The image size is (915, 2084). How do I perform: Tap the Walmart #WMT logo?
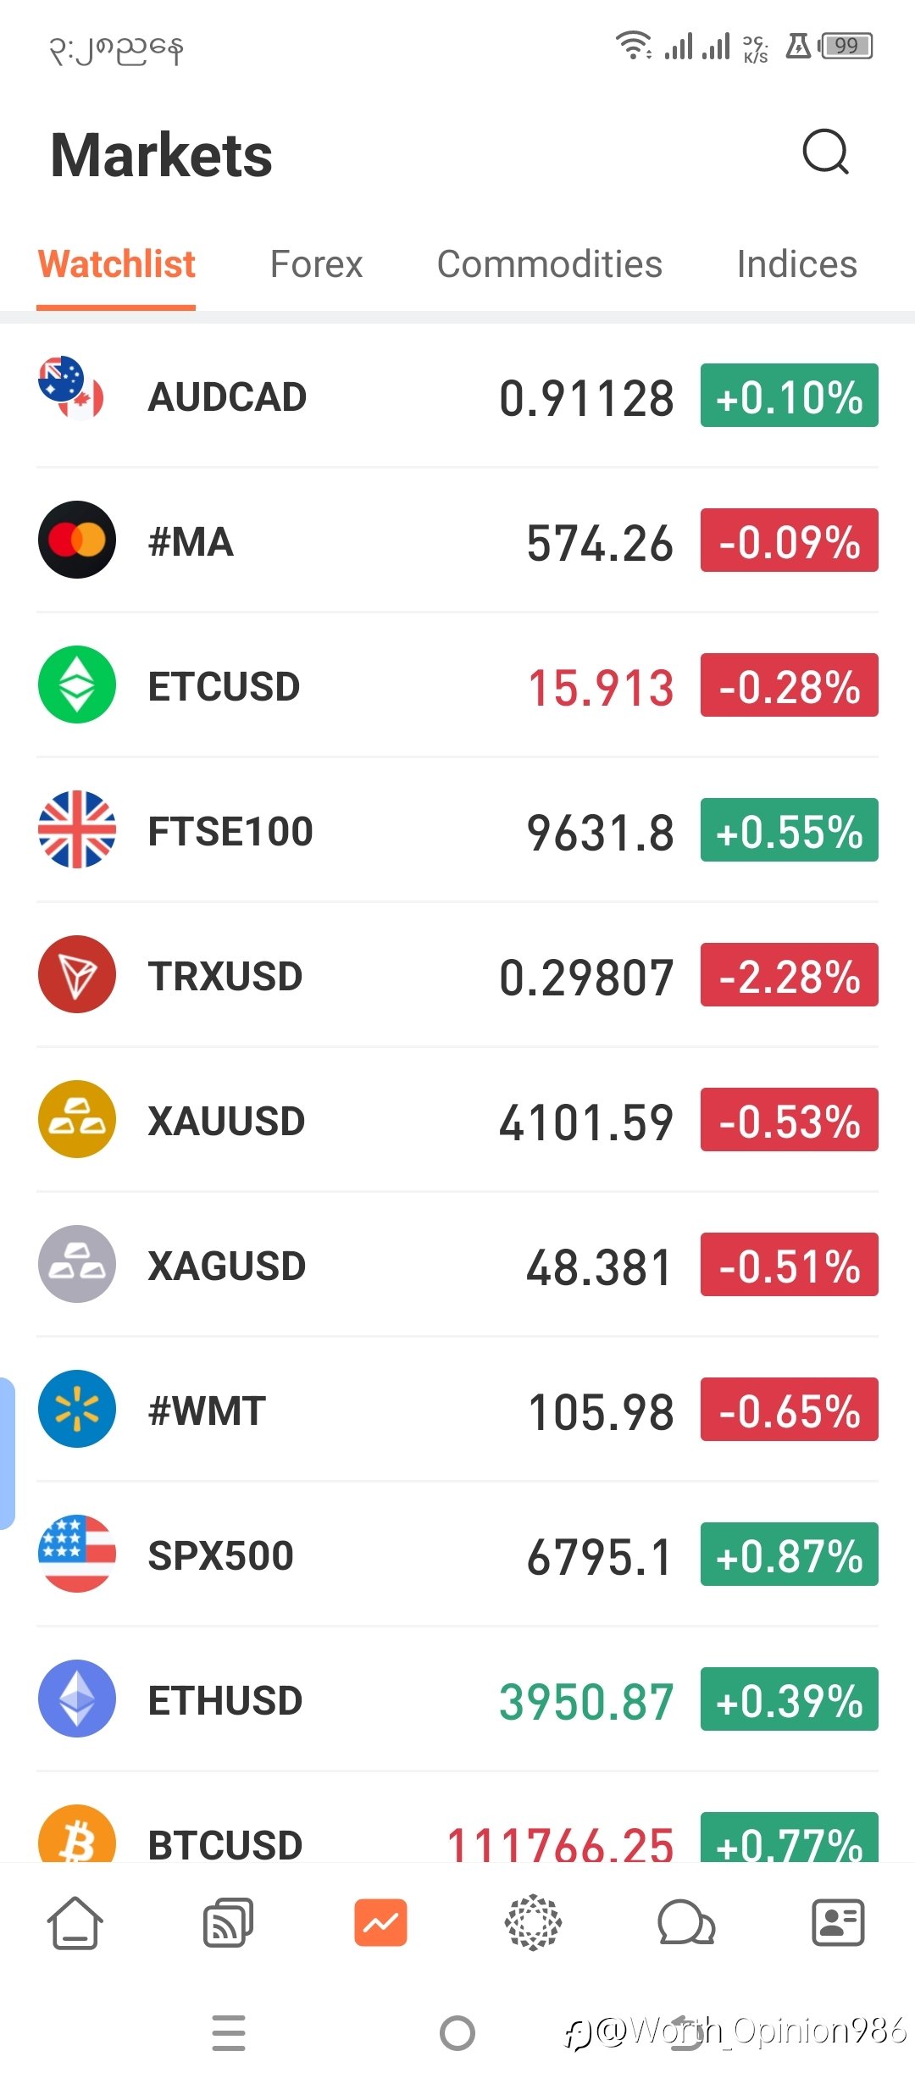(x=77, y=1409)
